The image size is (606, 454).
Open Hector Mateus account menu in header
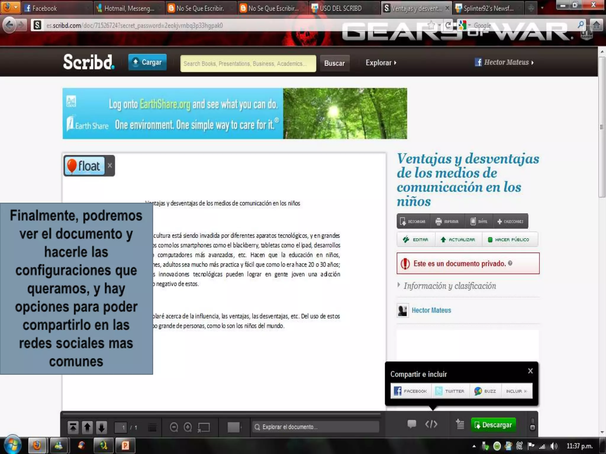click(505, 62)
